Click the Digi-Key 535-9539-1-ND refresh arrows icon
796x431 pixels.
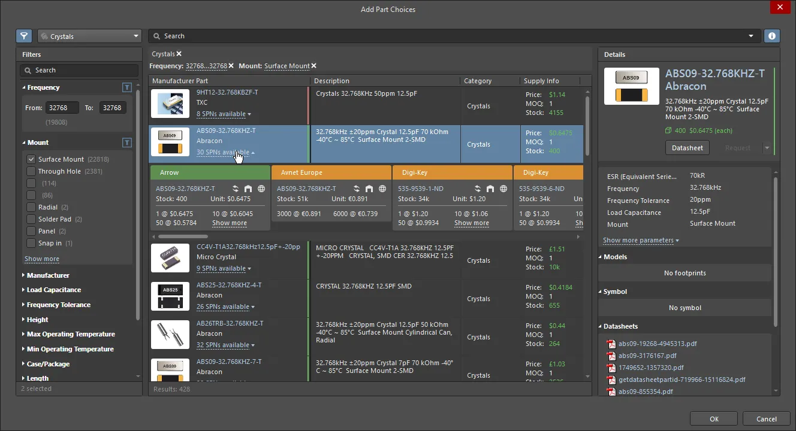click(478, 189)
